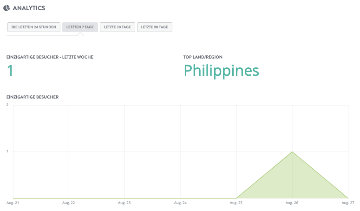Select the Aug. 24 date label

coord(181,203)
